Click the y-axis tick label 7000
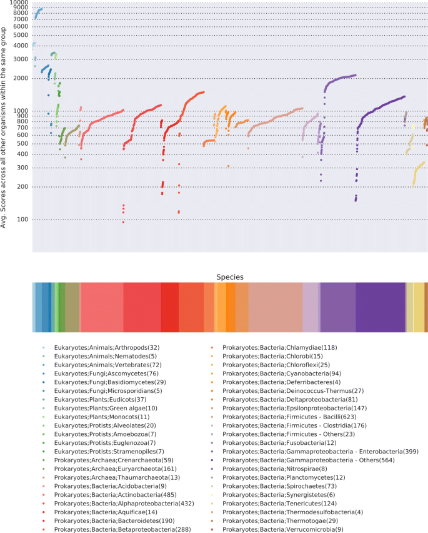 point(21,19)
